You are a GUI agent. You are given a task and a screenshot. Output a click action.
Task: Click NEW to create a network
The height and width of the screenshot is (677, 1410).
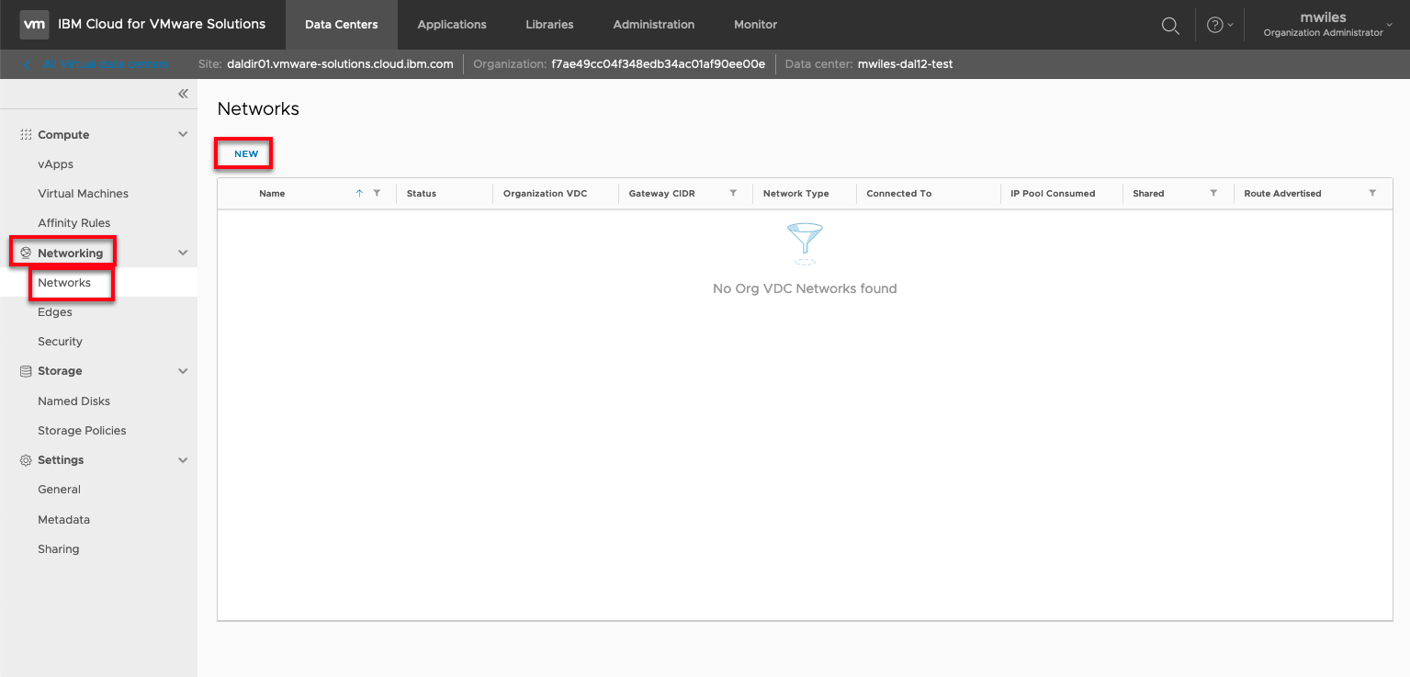[x=246, y=154]
